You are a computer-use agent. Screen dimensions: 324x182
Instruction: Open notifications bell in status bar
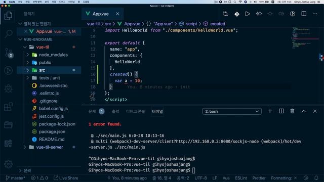[316, 178]
